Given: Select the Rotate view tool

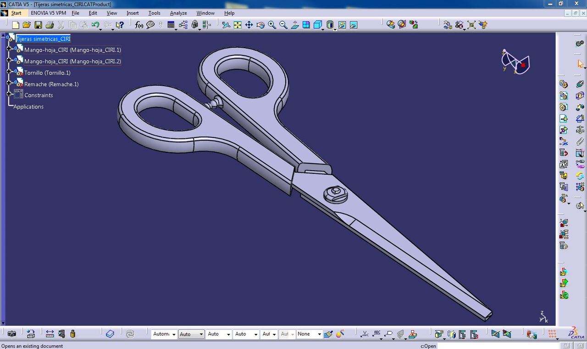Looking at the screenshot, I should (x=260, y=25).
